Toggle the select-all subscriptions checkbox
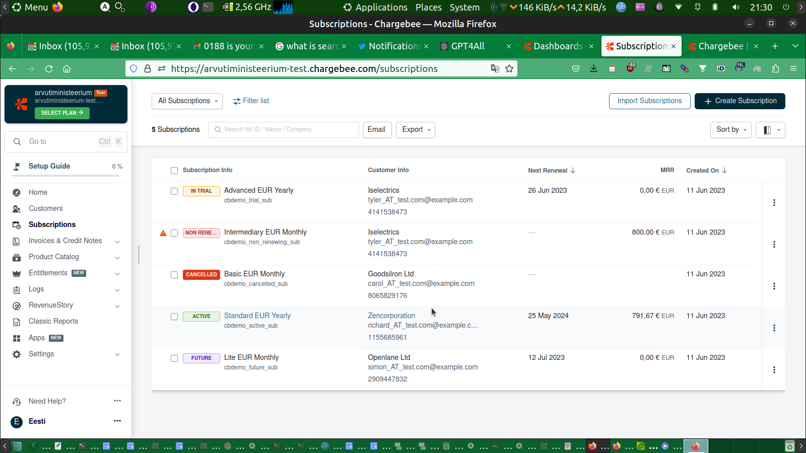The image size is (806, 453). (x=174, y=171)
